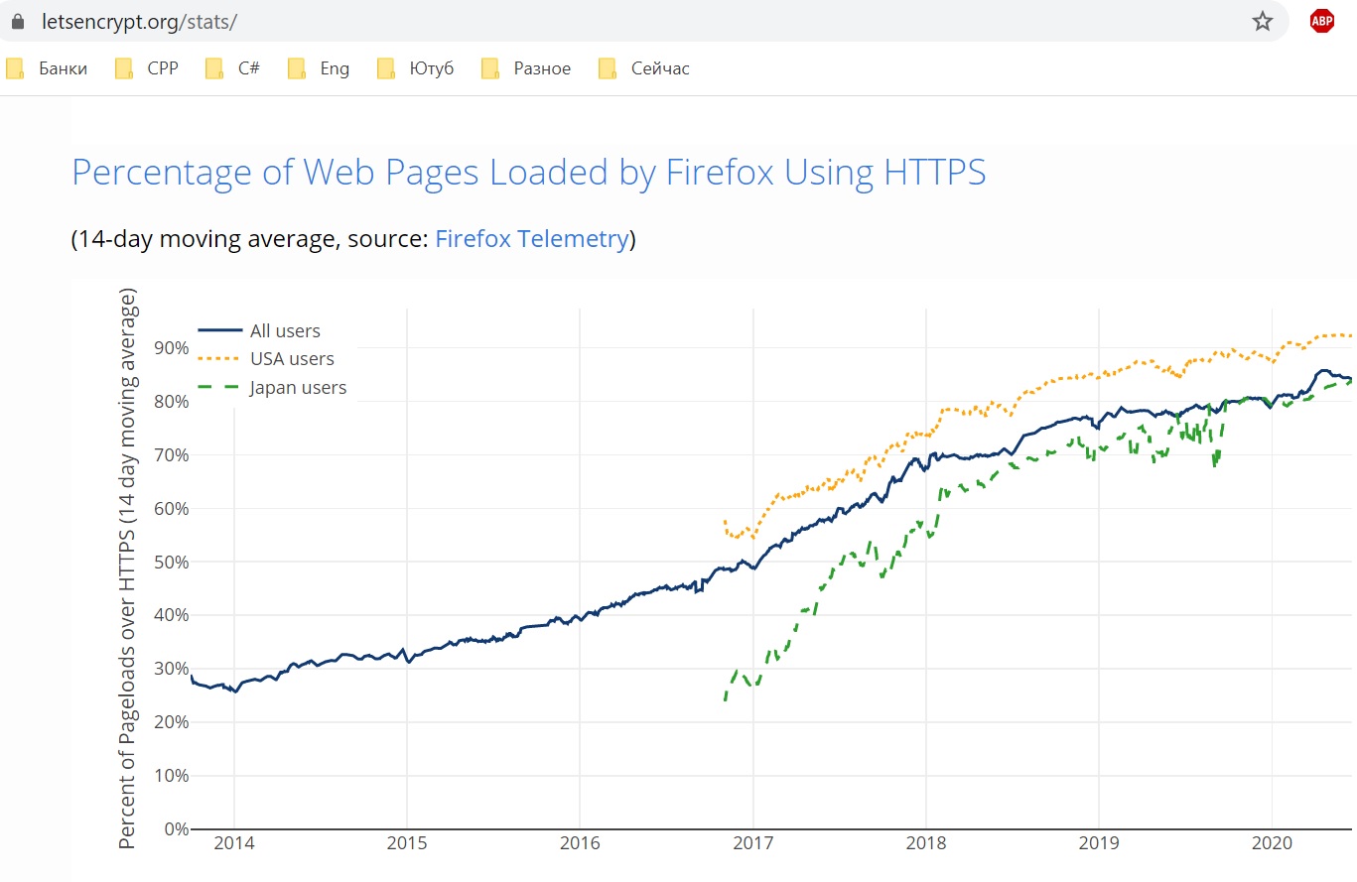
Task: Open the Ютуб bookmark folder
Action: [416, 68]
